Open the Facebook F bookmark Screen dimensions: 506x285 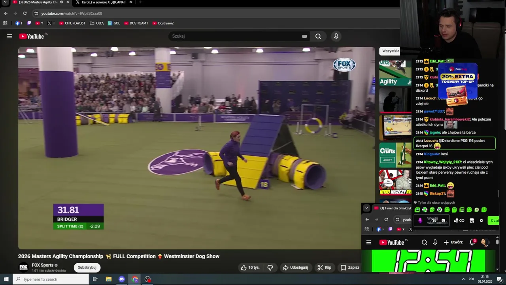[19, 23]
